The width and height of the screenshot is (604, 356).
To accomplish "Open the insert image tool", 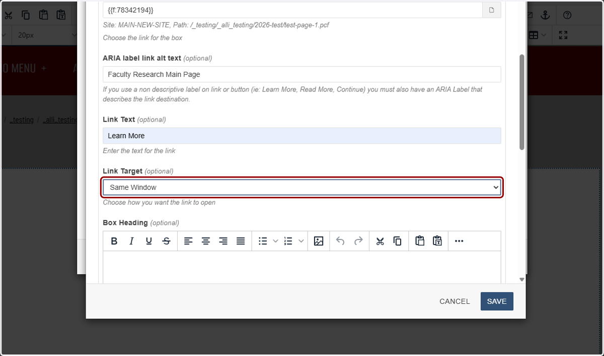I will (319, 241).
